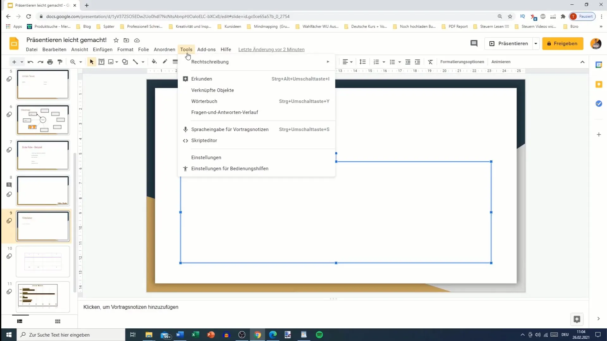Click the new slide plus button
The height and width of the screenshot is (341, 607).
coord(14,62)
